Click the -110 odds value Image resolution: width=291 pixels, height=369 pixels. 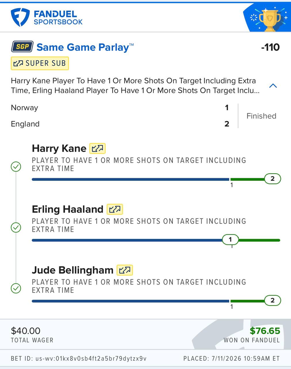tap(270, 47)
